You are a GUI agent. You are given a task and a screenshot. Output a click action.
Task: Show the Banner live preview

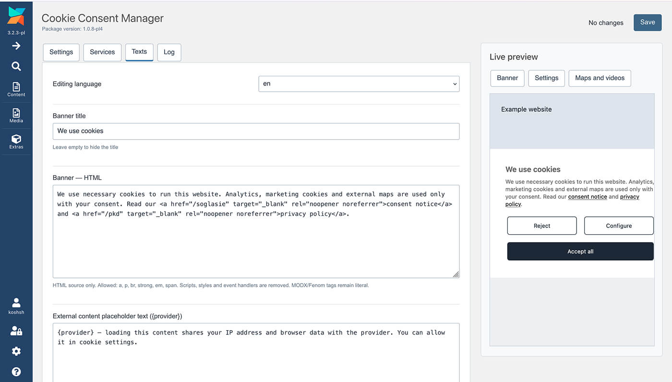coord(507,78)
